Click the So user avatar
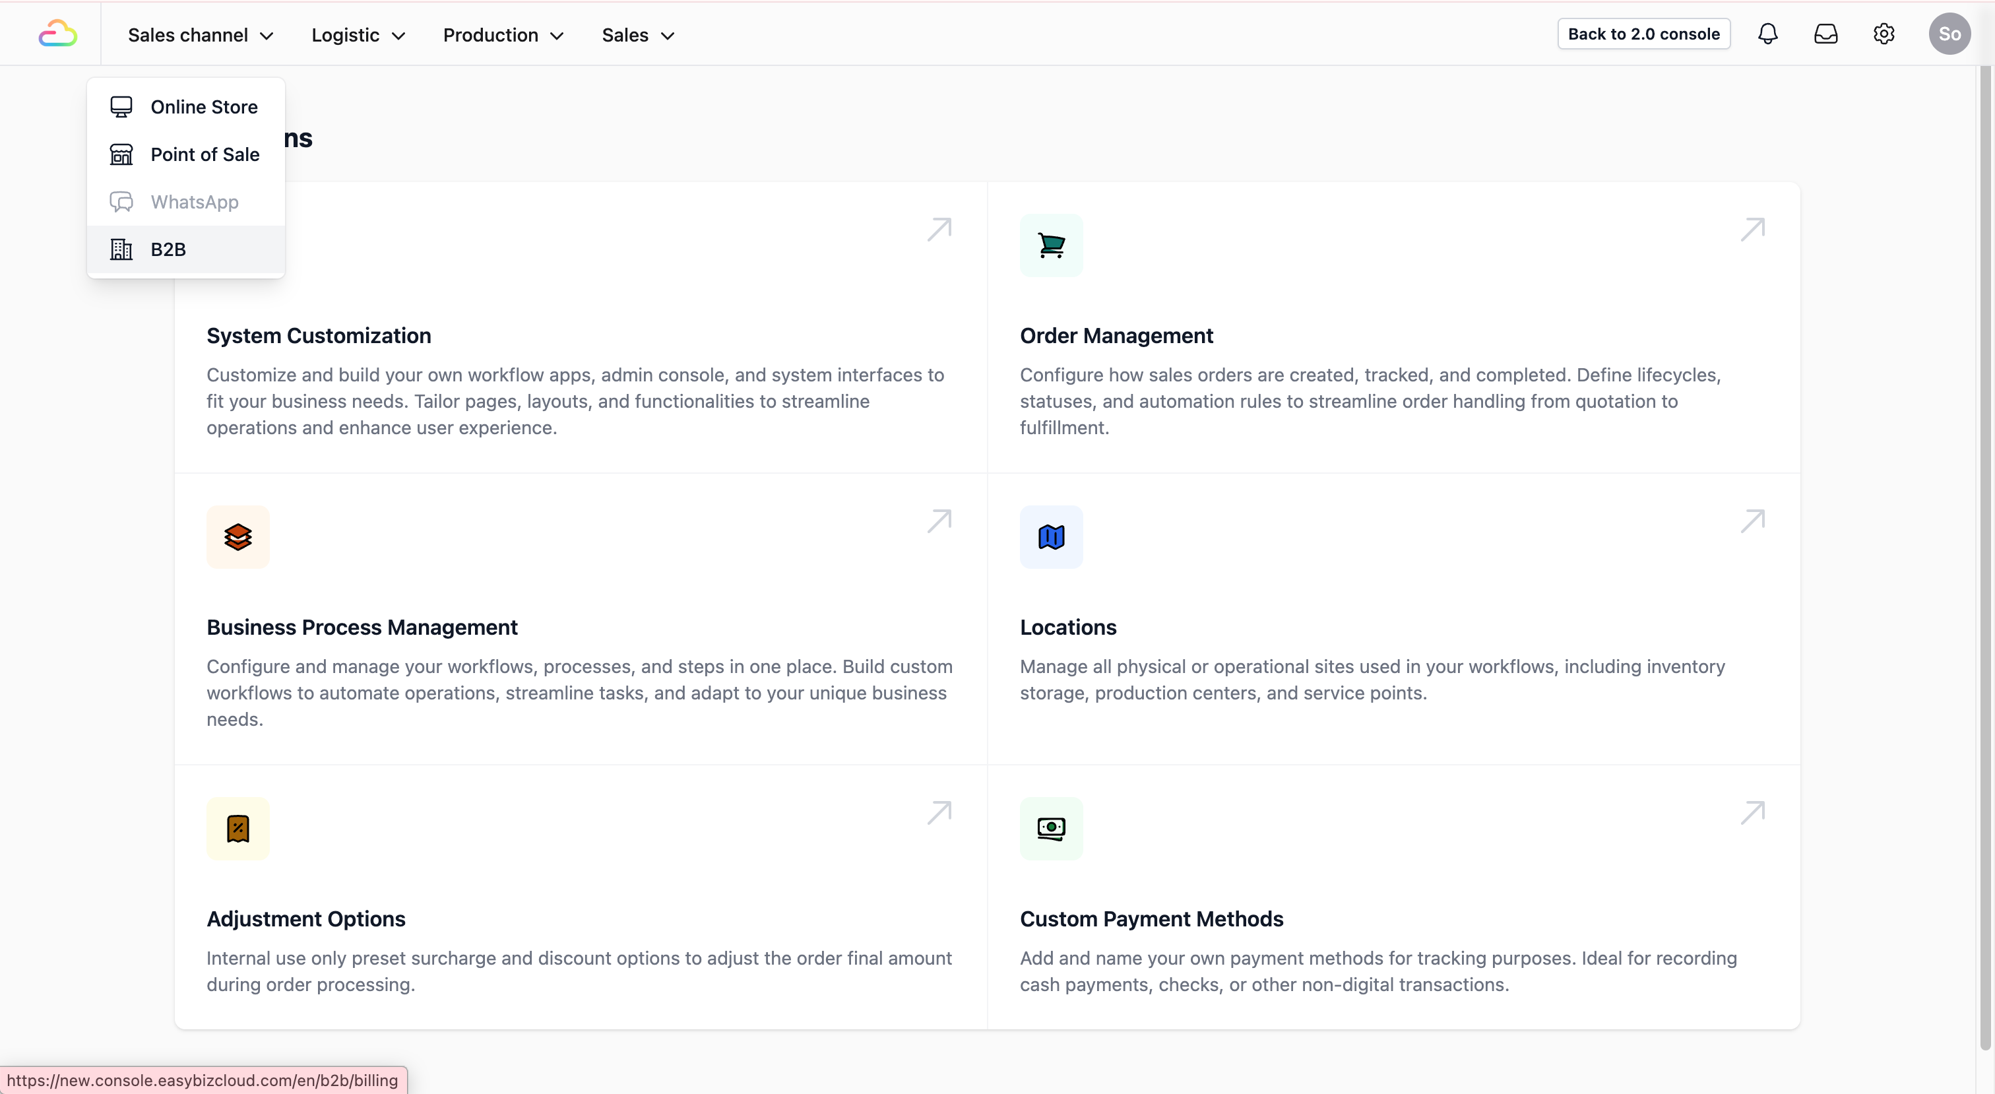 (1949, 34)
